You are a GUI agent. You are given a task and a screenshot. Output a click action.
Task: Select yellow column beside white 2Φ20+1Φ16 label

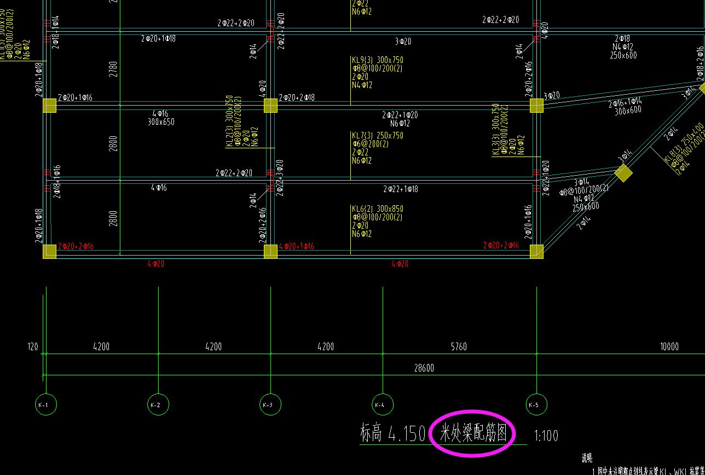pos(49,106)
